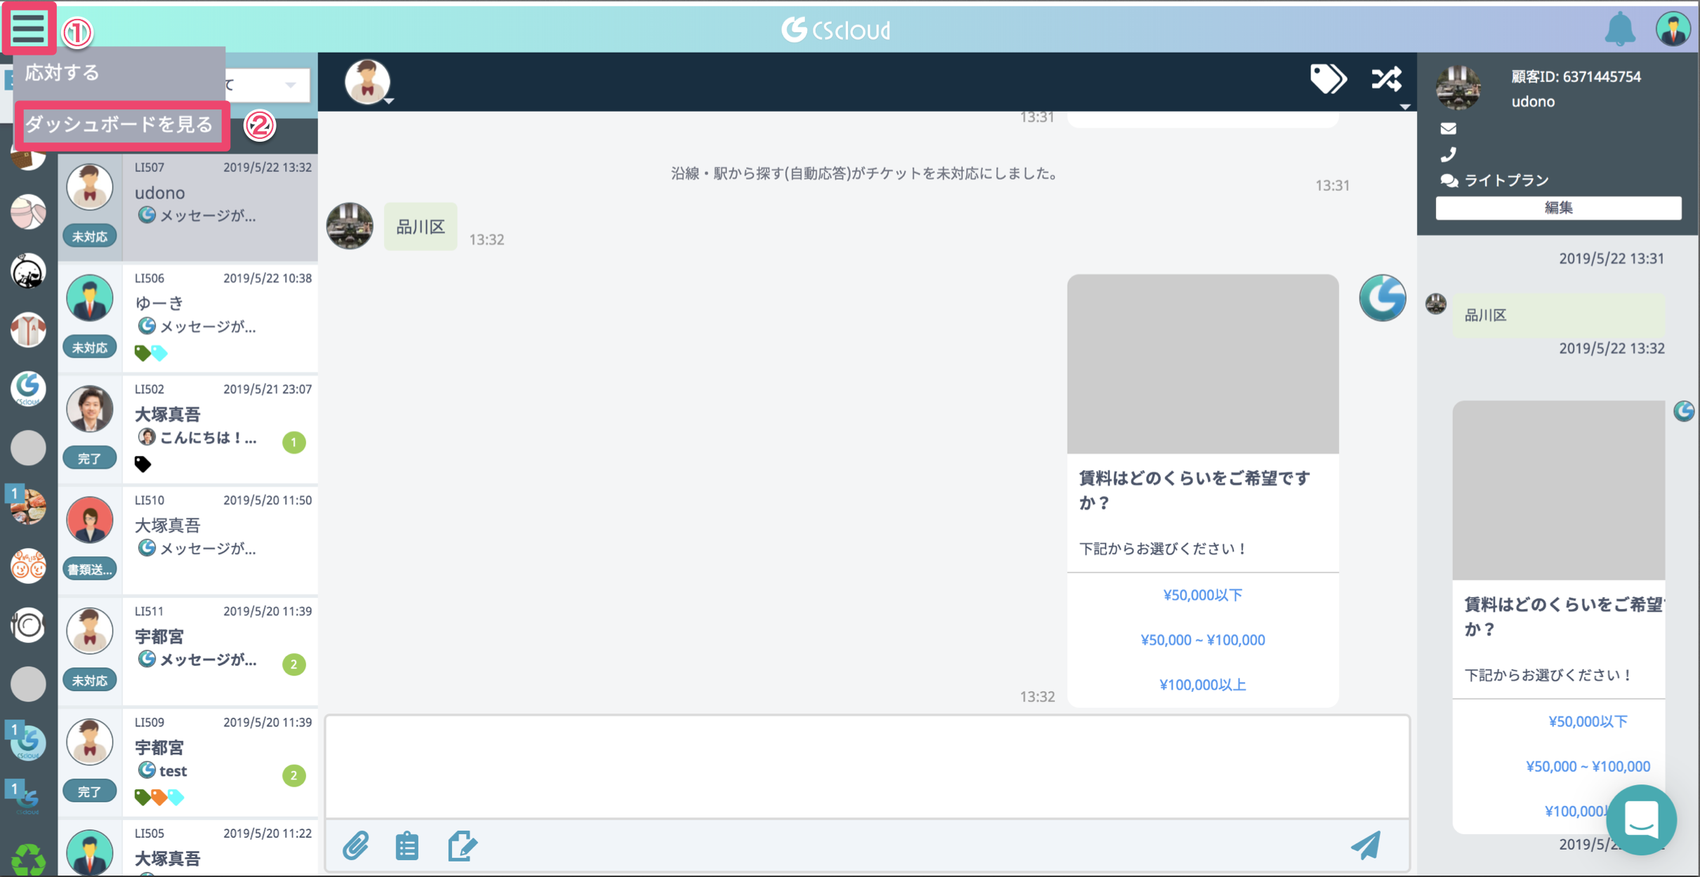
Task: Open the user profile avatar in header
Action: [x=1673, y=29]
